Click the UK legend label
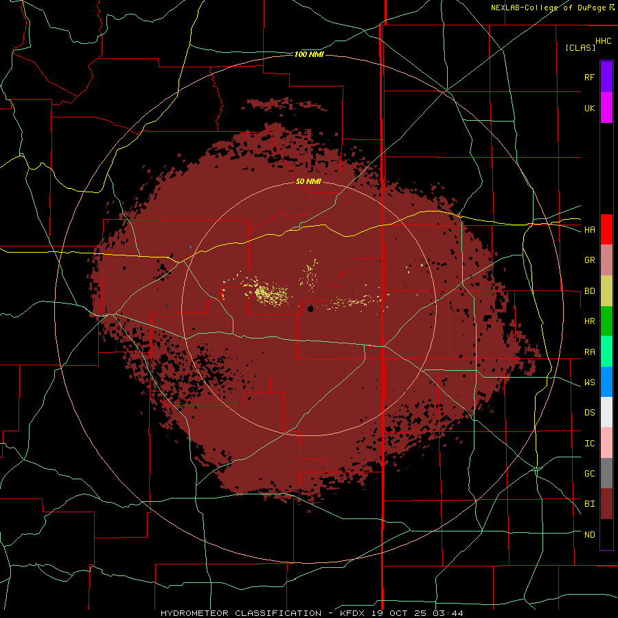Viewport: 618px width, 618px height. [x=589, y=108]
